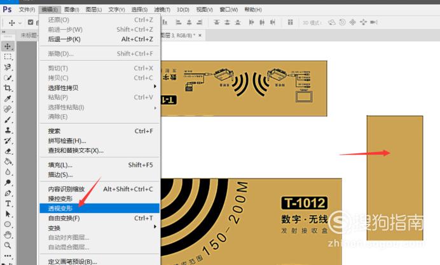This screenshot has height=265, width=440.
Task: Select the Path Selection arrow tool
Action: pyautogui.click(x=8, y=214)
